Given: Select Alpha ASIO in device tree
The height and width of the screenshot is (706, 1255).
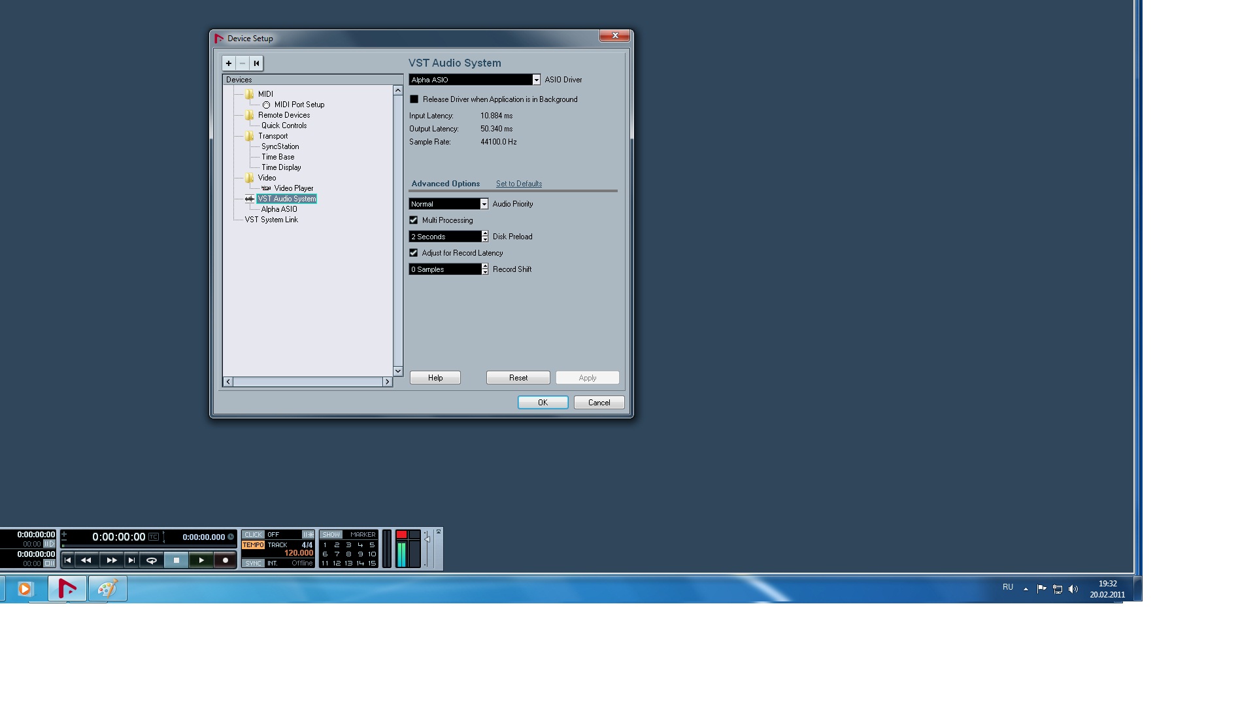Looking at the screenshot, I should [x=279, y=209].
